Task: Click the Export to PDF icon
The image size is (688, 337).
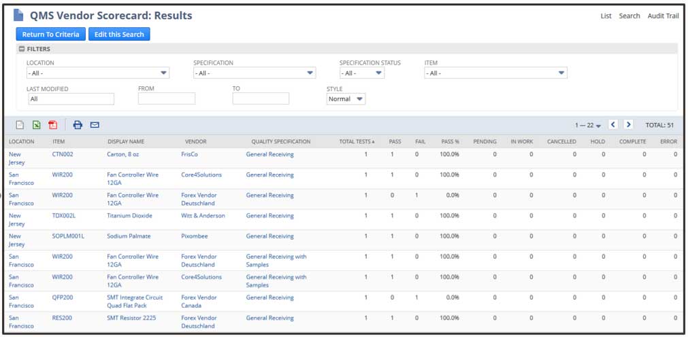Action: (52, 125)
